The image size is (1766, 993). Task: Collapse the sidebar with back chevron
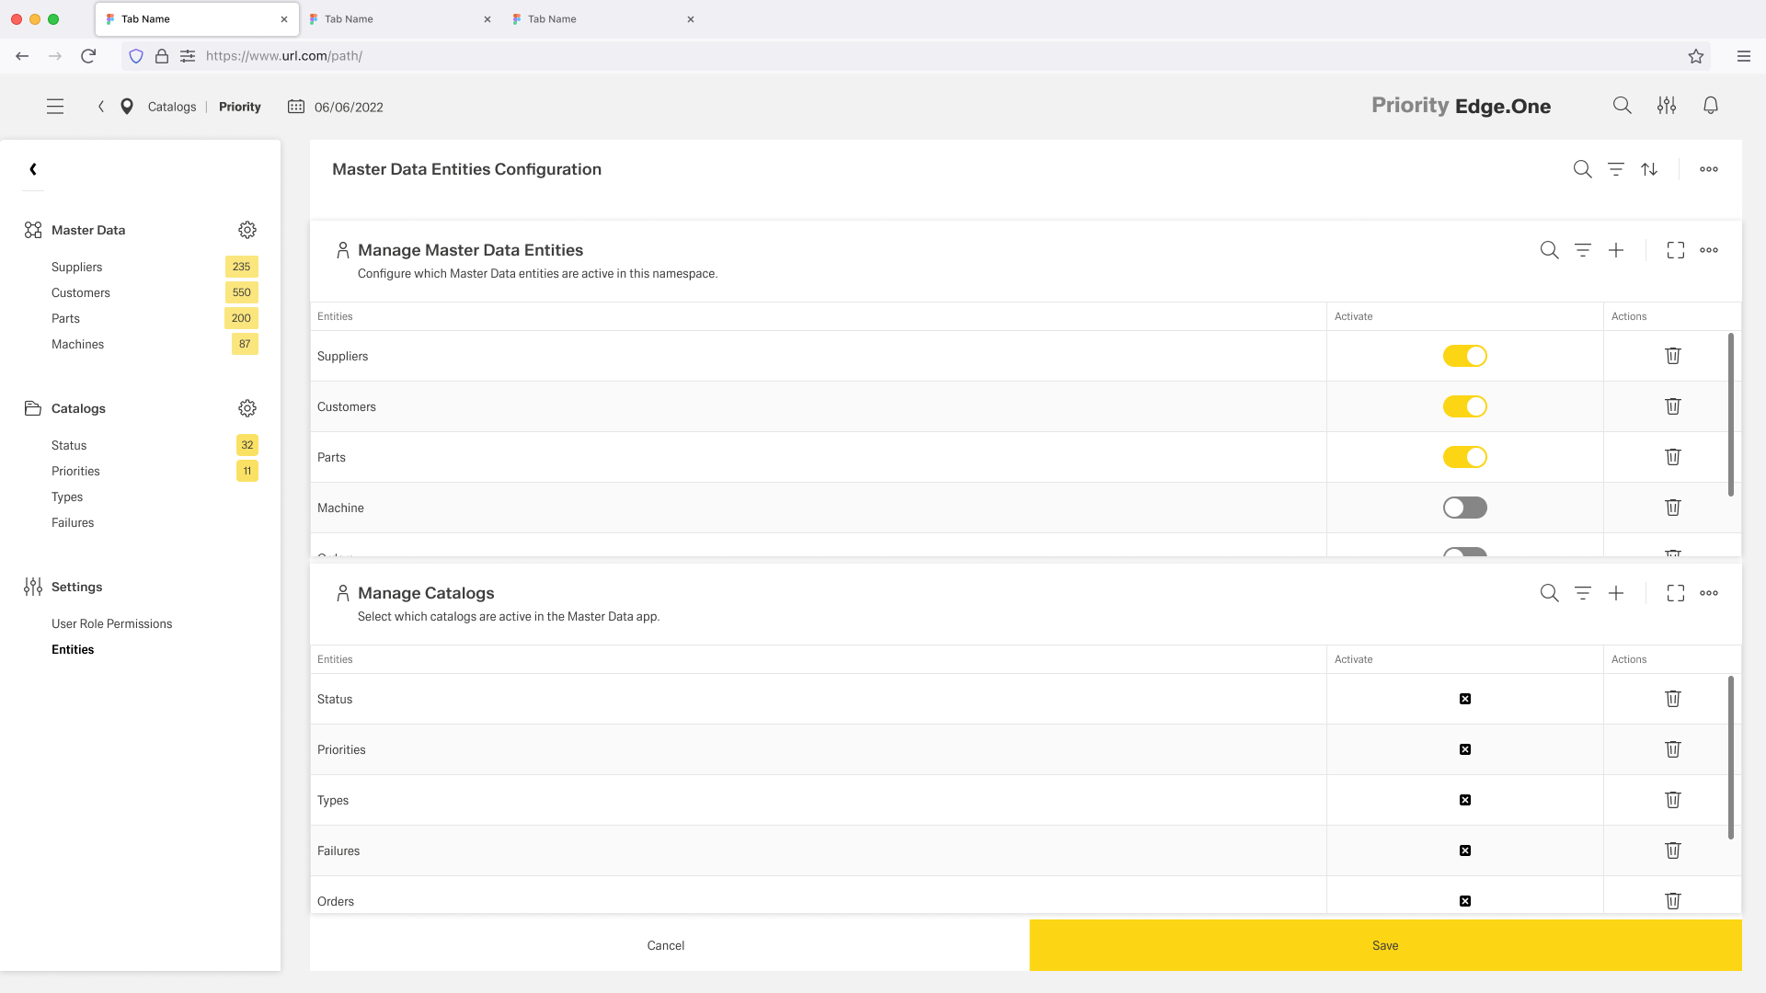click(x=33, y=169)
